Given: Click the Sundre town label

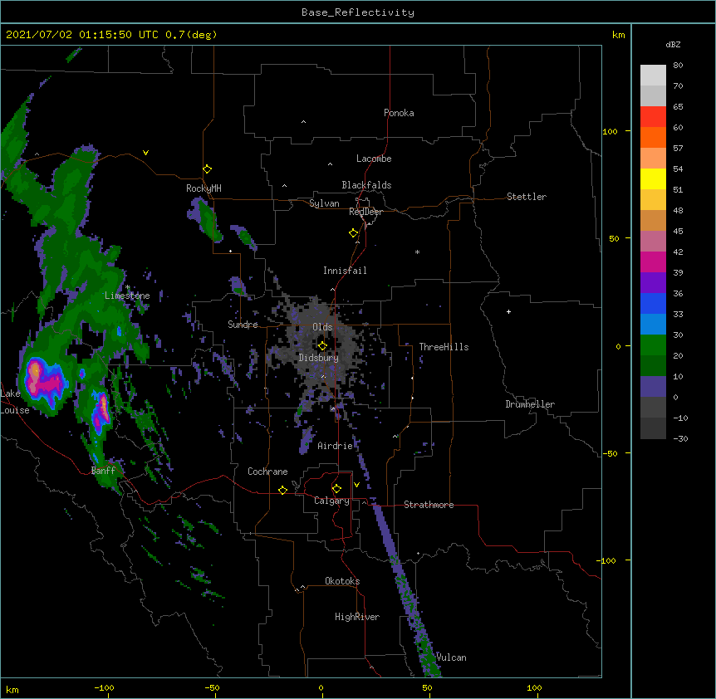Looking at the screenshot, I should [243, 325].
